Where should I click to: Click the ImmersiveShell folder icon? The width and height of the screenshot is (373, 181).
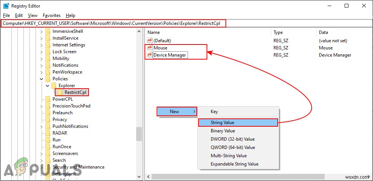click(x=48, y=31)
